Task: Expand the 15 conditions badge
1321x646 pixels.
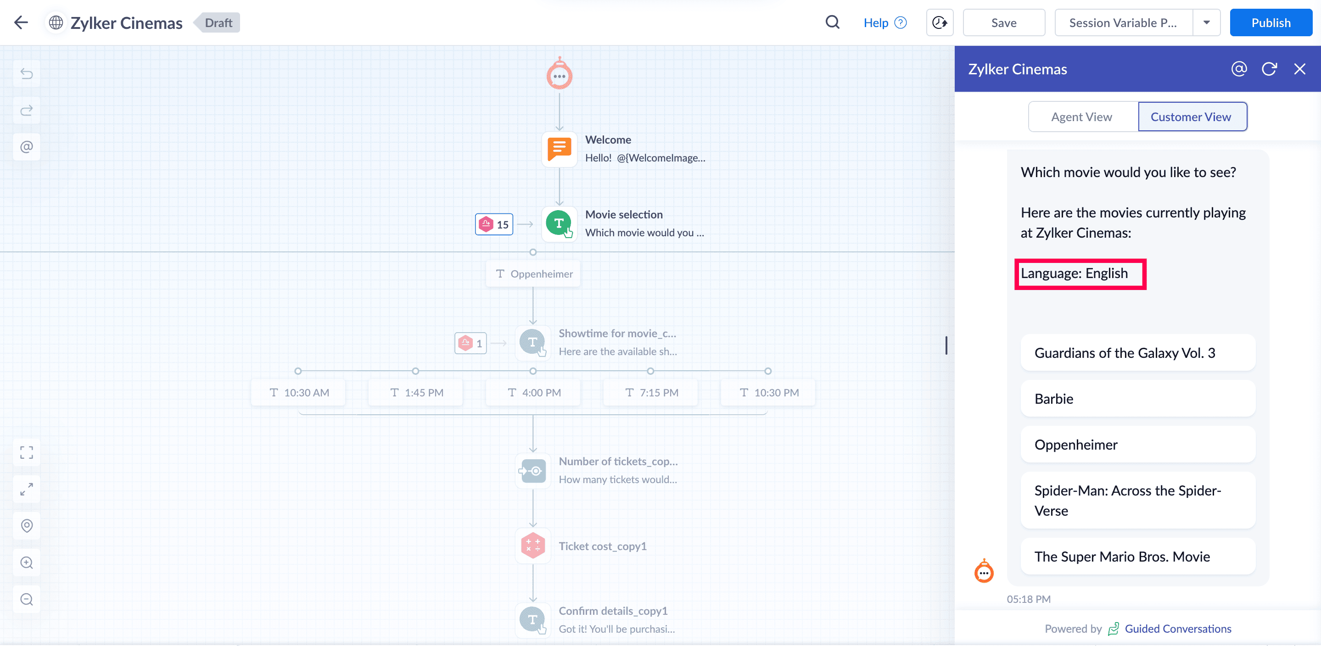Action: (493, 224)
